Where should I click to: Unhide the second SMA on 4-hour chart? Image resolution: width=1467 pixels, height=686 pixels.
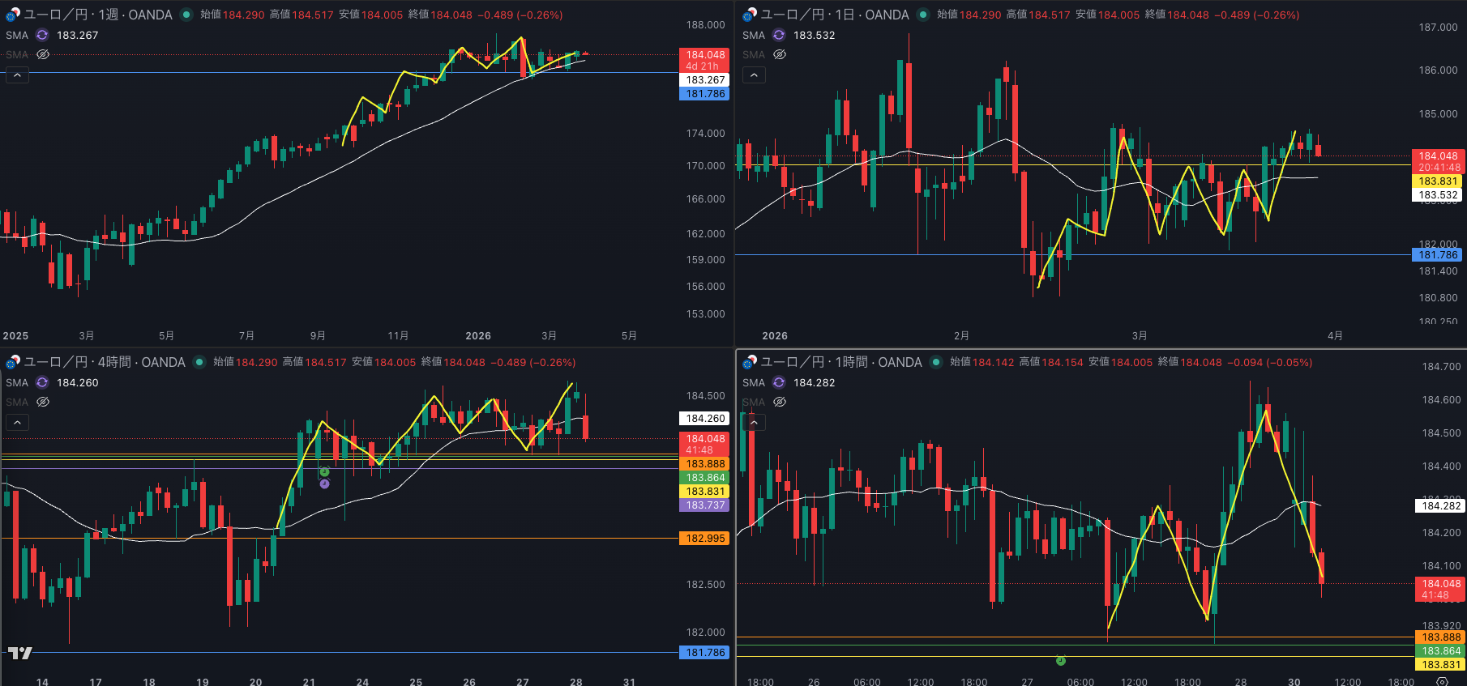[43, 402]
